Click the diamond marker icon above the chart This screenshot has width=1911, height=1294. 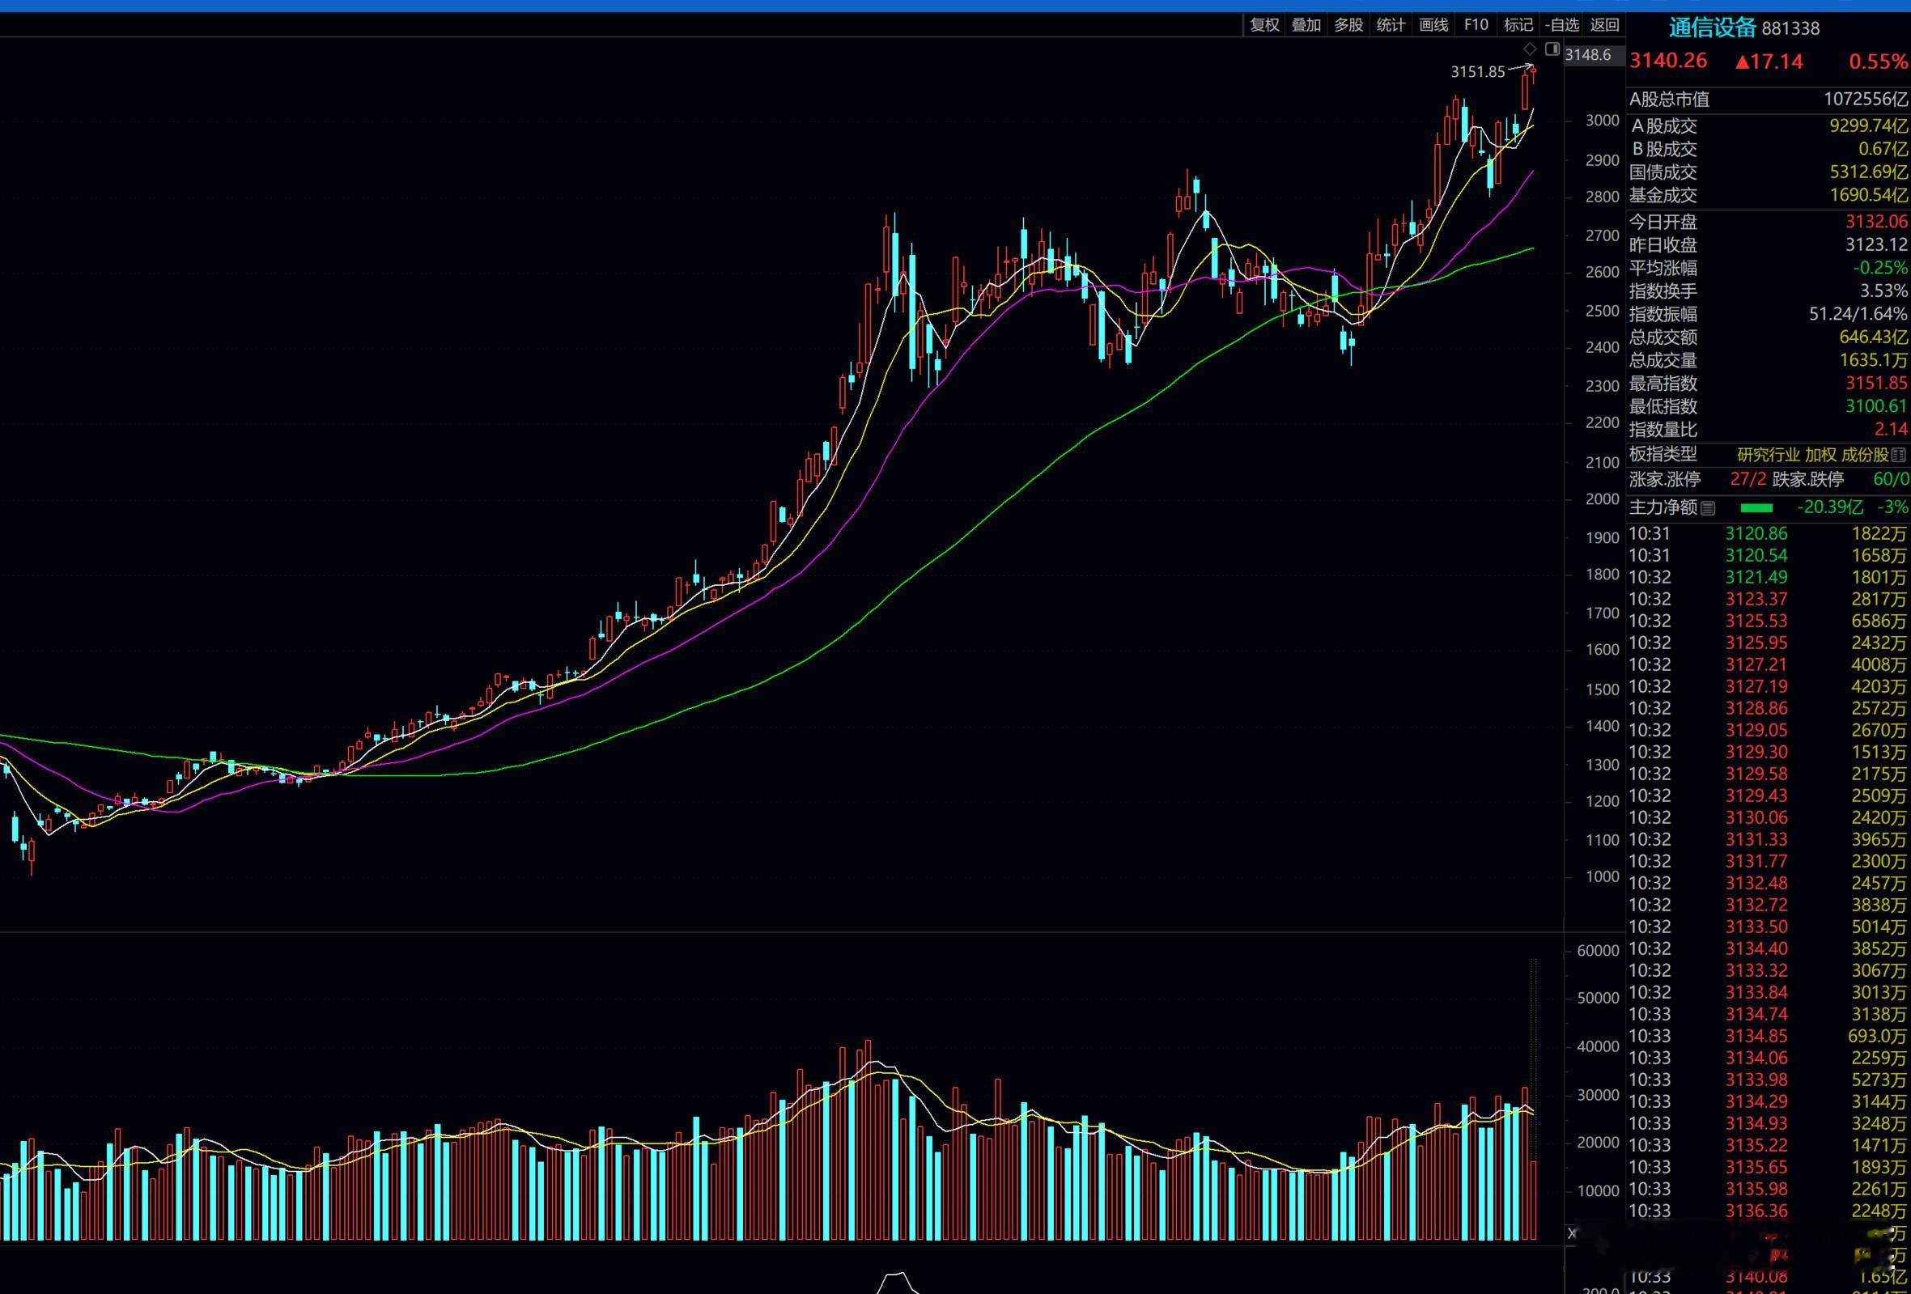pos(1530,49)
